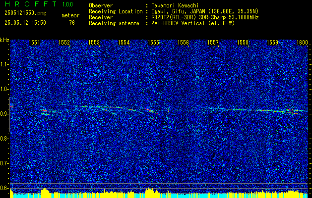The image size is (312, 198).
Task: Click the 1.1 kHz axis label
Action: click(4, 64)
